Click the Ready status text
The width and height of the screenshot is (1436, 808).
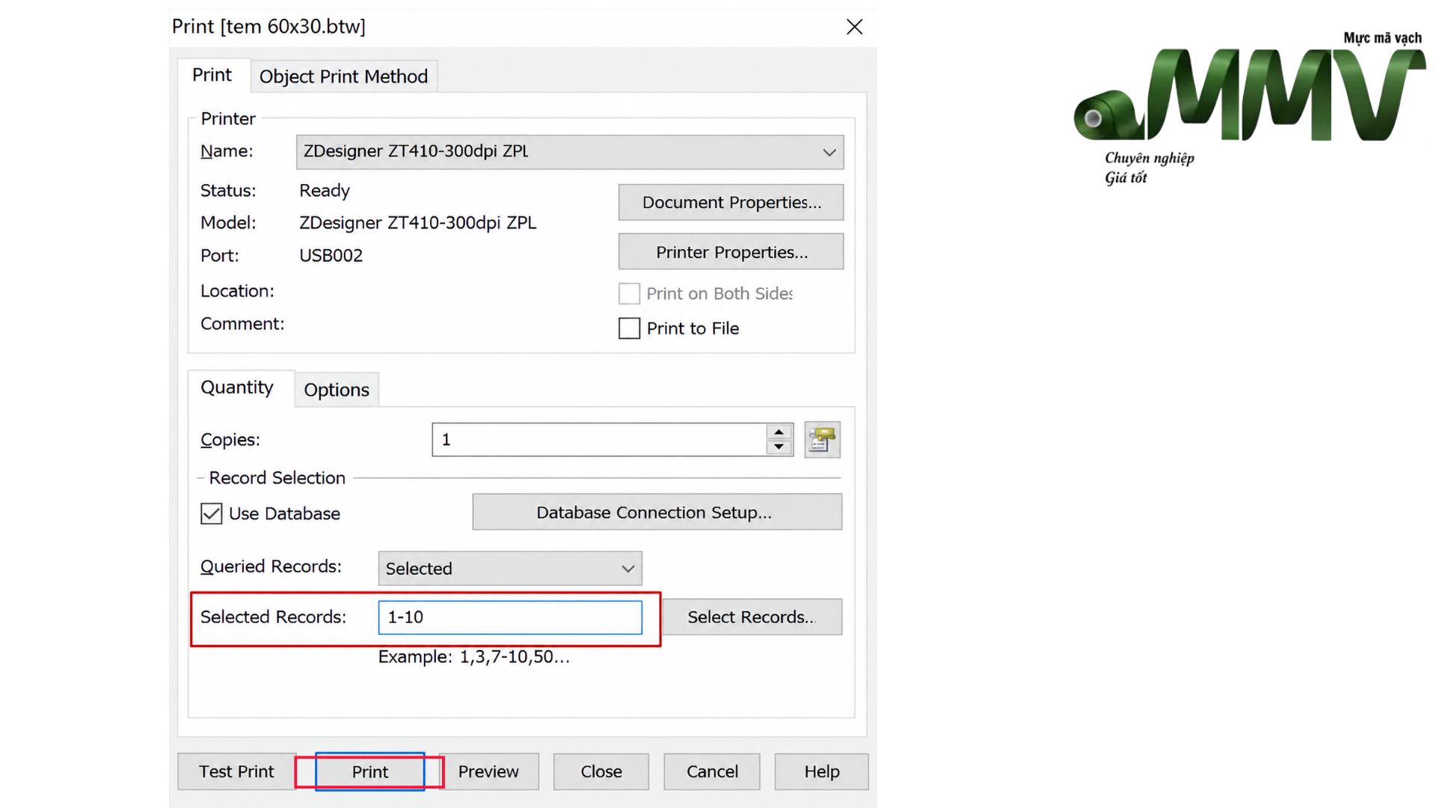[x=325, y=191]
